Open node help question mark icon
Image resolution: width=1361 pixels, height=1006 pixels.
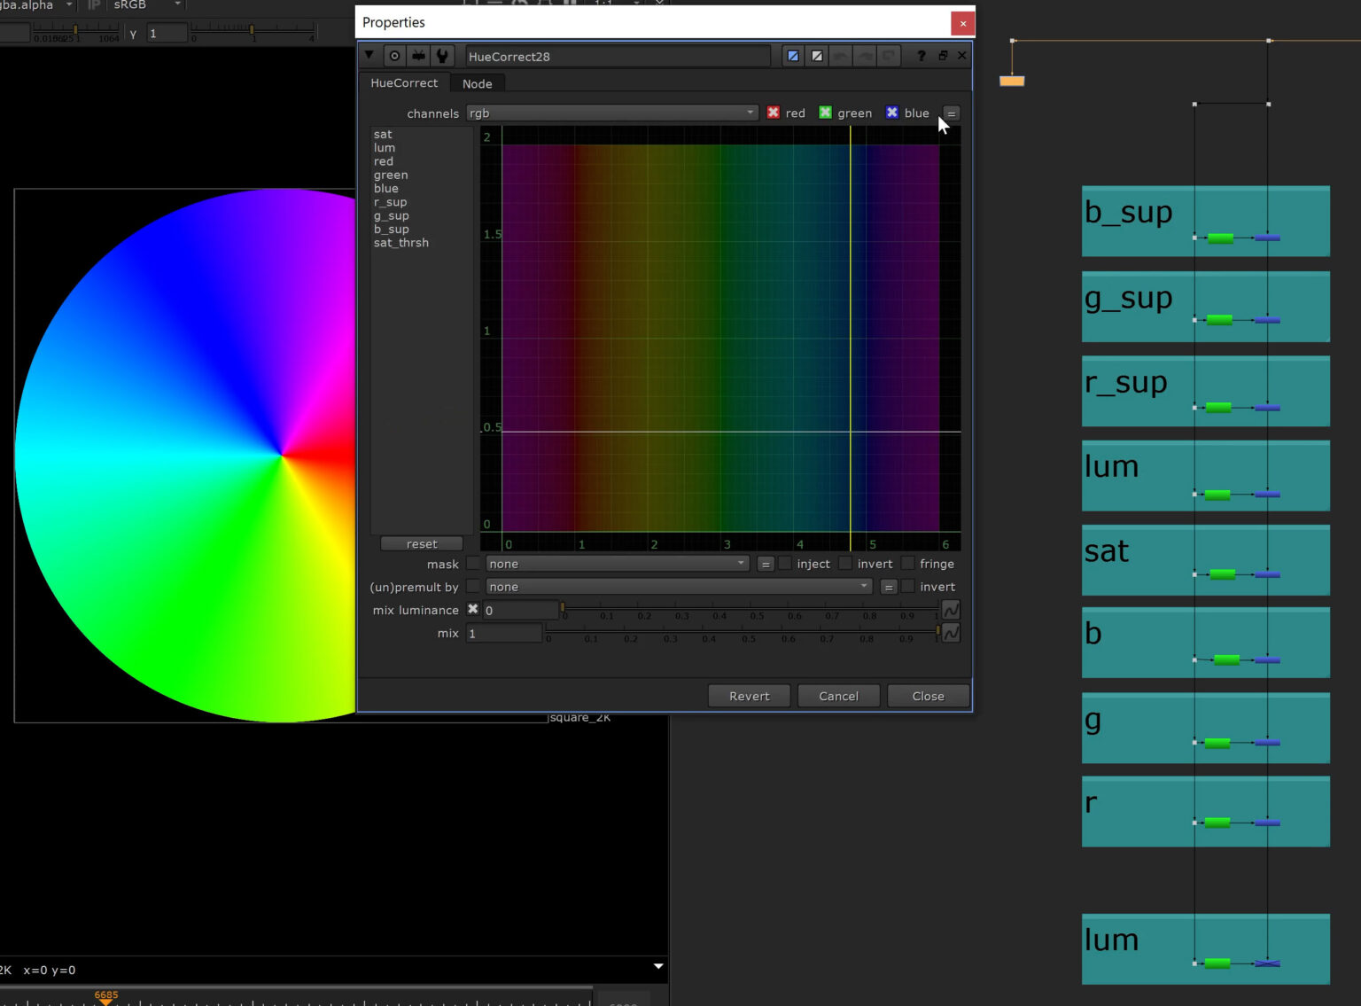pyautogui.click(x=922, y=56)
